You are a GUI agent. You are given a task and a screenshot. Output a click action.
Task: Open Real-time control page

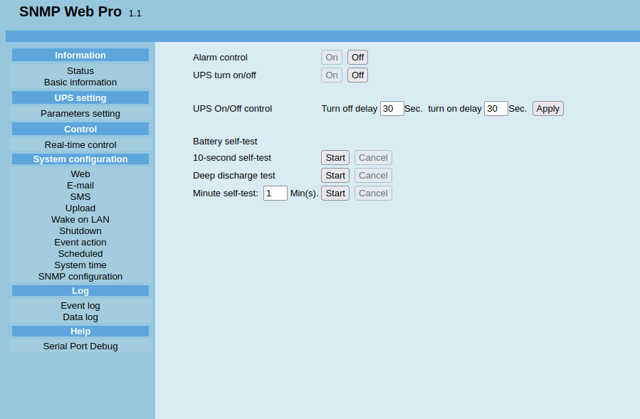pyautogui.click(x=80, y=145)
